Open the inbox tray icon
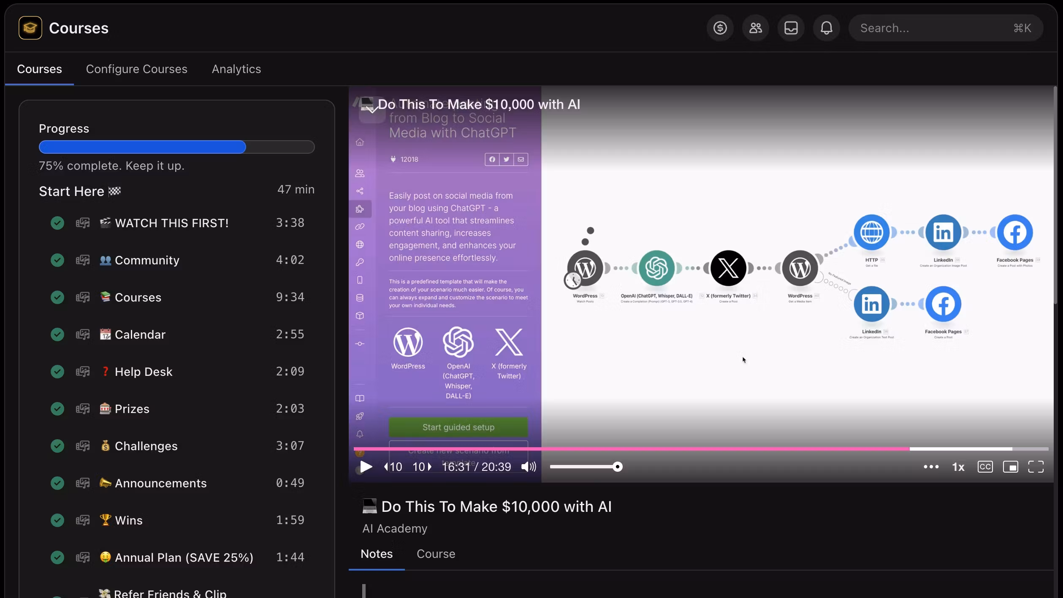The height and width of the screenshot is (598, 1063). pyautogui.click(x=791, y=28)
